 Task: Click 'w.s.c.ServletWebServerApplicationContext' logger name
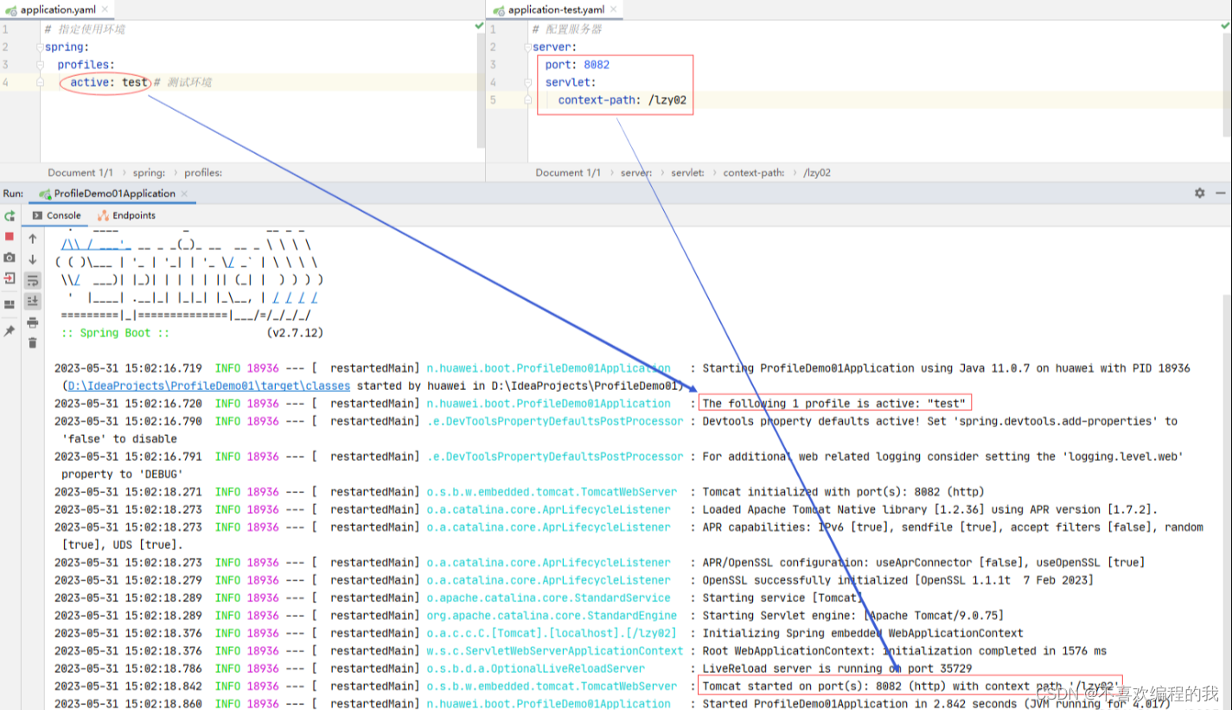point(554,650)
